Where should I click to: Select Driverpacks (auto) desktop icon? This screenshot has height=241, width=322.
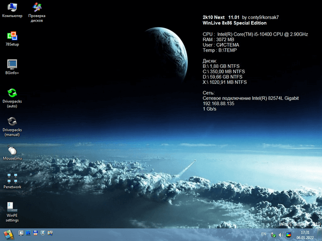click(12, 98)
